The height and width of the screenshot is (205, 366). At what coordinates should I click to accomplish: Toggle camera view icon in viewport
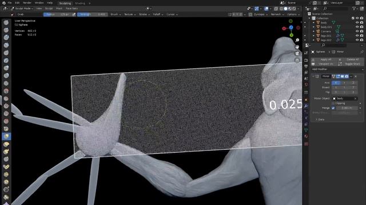point(297,54)
